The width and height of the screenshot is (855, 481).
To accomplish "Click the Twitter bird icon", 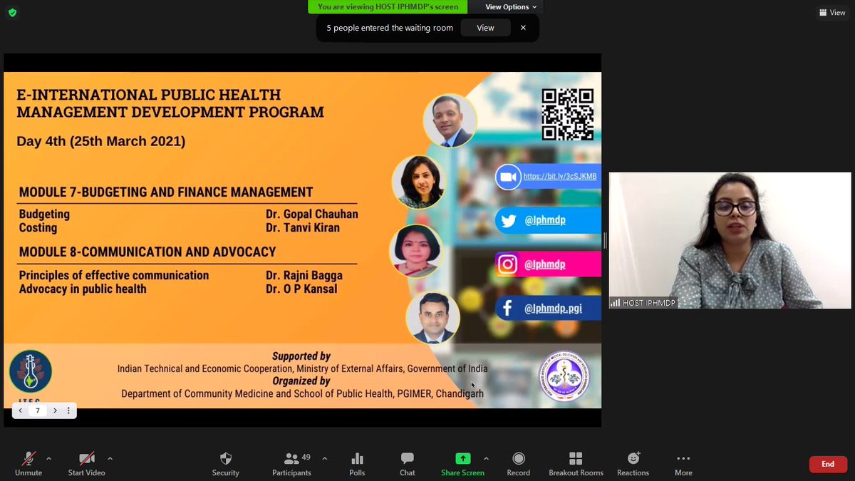I will coord(508,221).
